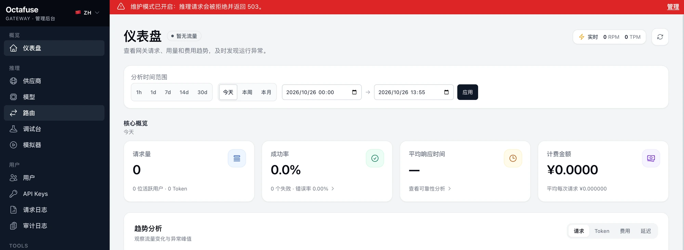Expand failure details chevron on 成功率 card
This screenshot has height=250, width=684.
point(333,189)
